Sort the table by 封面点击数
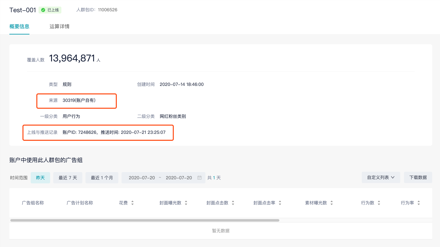The height and width of the screenshot is (247, 440). coord(233,203)
